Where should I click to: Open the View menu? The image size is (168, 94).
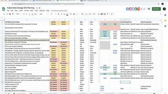point(16,10)
